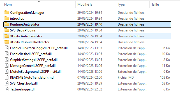180x109 pixels.
Task: Click Dossier de fichiers type for introclips
Action: click(x=131, y=19)
